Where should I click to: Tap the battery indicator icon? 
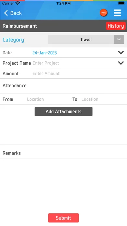click(x=121, y=3)
